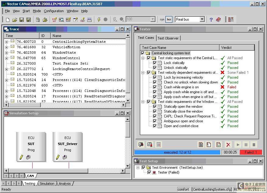Toggle the Lock statically checkbox
This screenshot has height=193, width=267.
pos(154,63)
